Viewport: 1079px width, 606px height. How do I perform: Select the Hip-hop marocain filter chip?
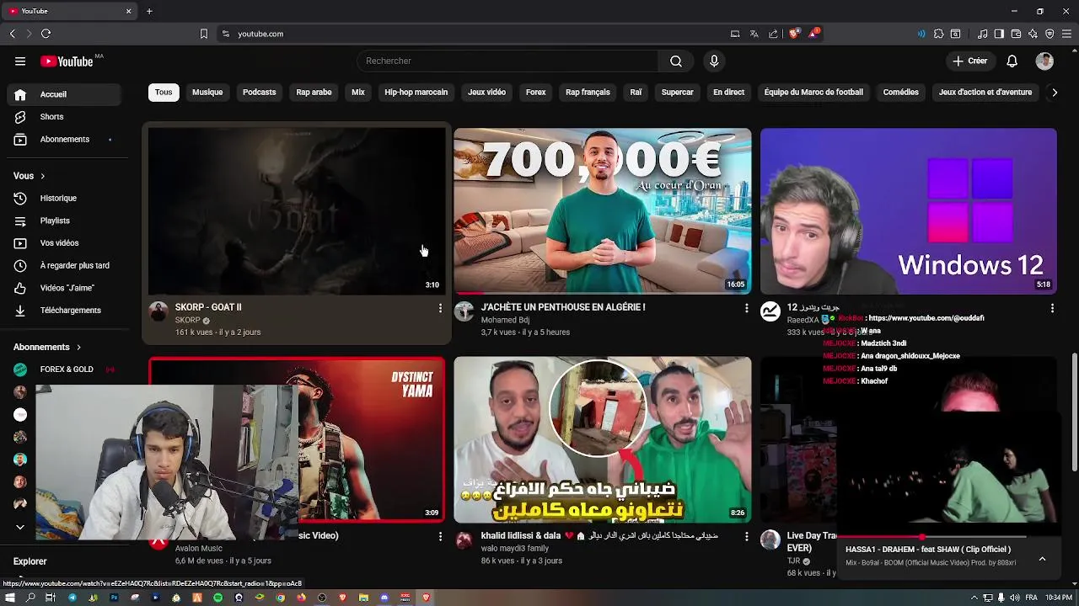click(416, 93)
